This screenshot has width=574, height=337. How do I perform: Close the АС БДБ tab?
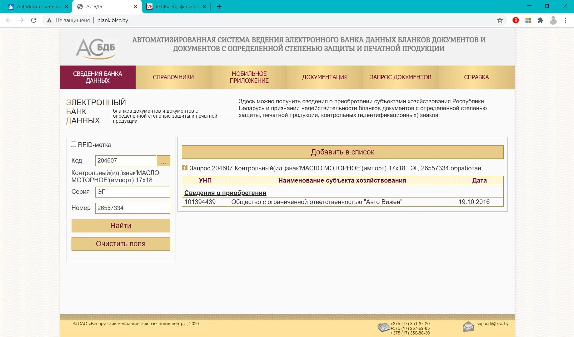(x=135, y=7)
